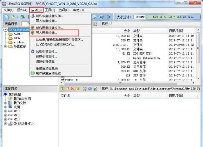Expand the (E:) drive node
This screenshot has height=147, width=203.
coord(6,120)
